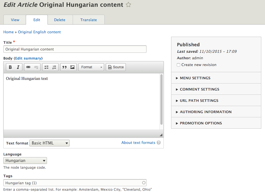Toggle italic formatting in editor toolbar
265x193 pixels.
(18, 67)
